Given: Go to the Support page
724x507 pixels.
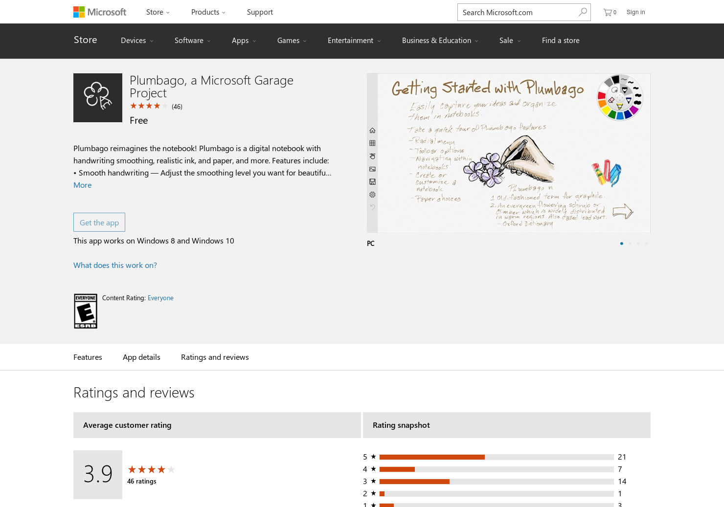Looking at the screenshot, I should [260, 12].
